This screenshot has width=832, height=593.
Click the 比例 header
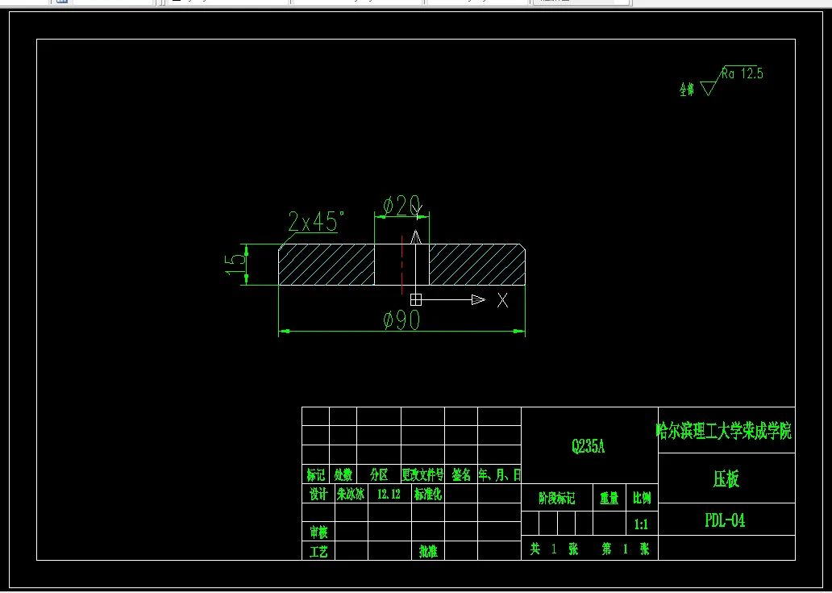coord(642,499)
